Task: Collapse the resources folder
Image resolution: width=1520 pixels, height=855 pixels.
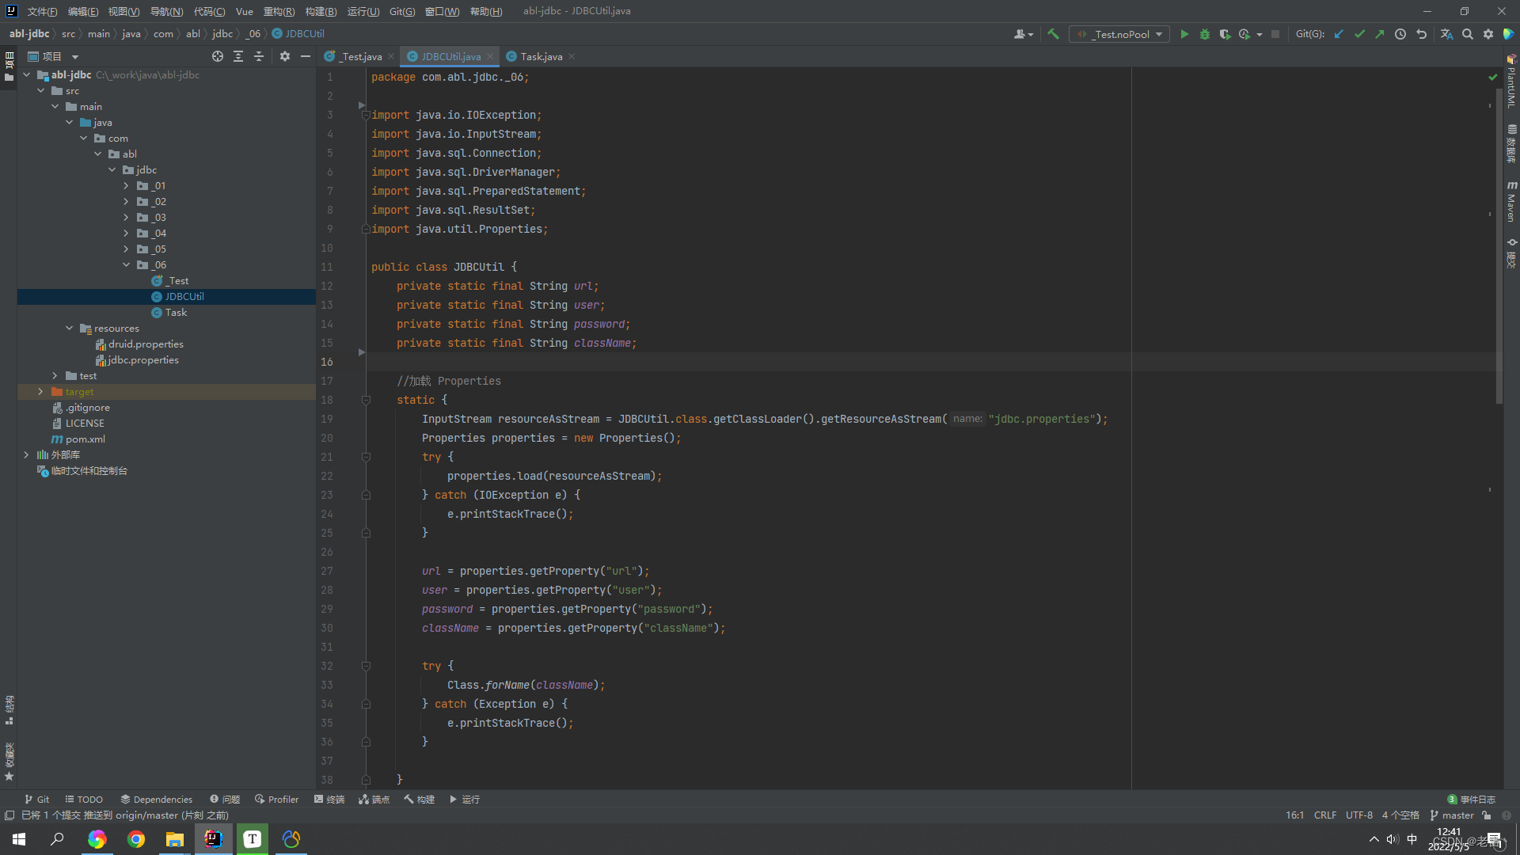Action: click(x=69, y=329)
